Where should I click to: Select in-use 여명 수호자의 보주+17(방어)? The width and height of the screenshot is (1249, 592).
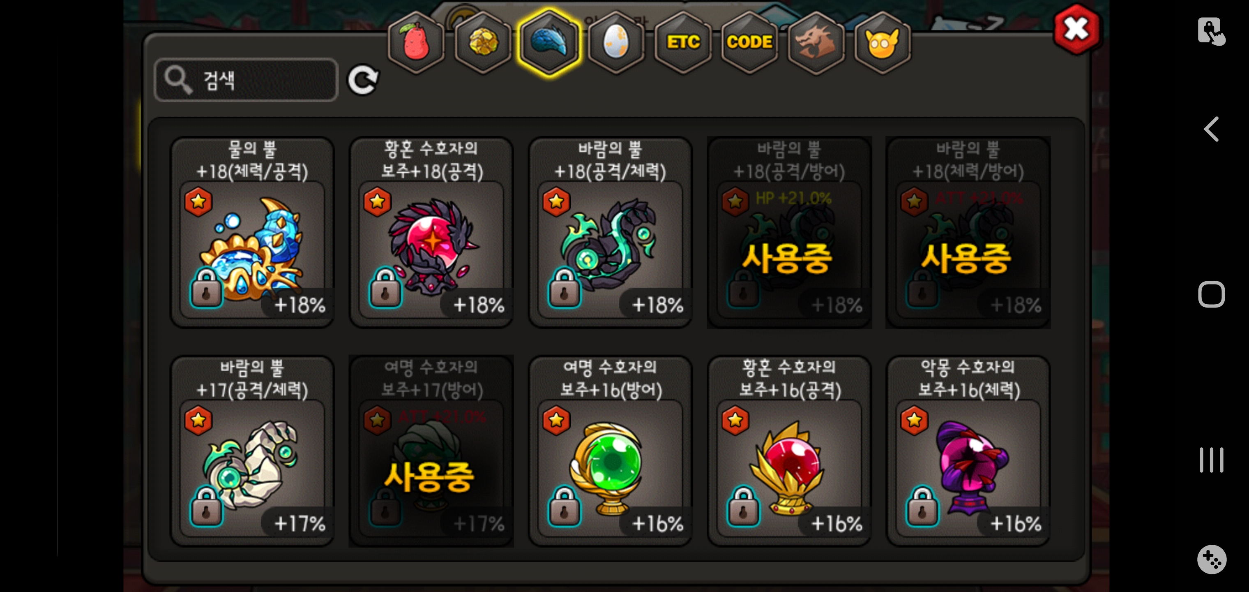[x=431, y=451]
